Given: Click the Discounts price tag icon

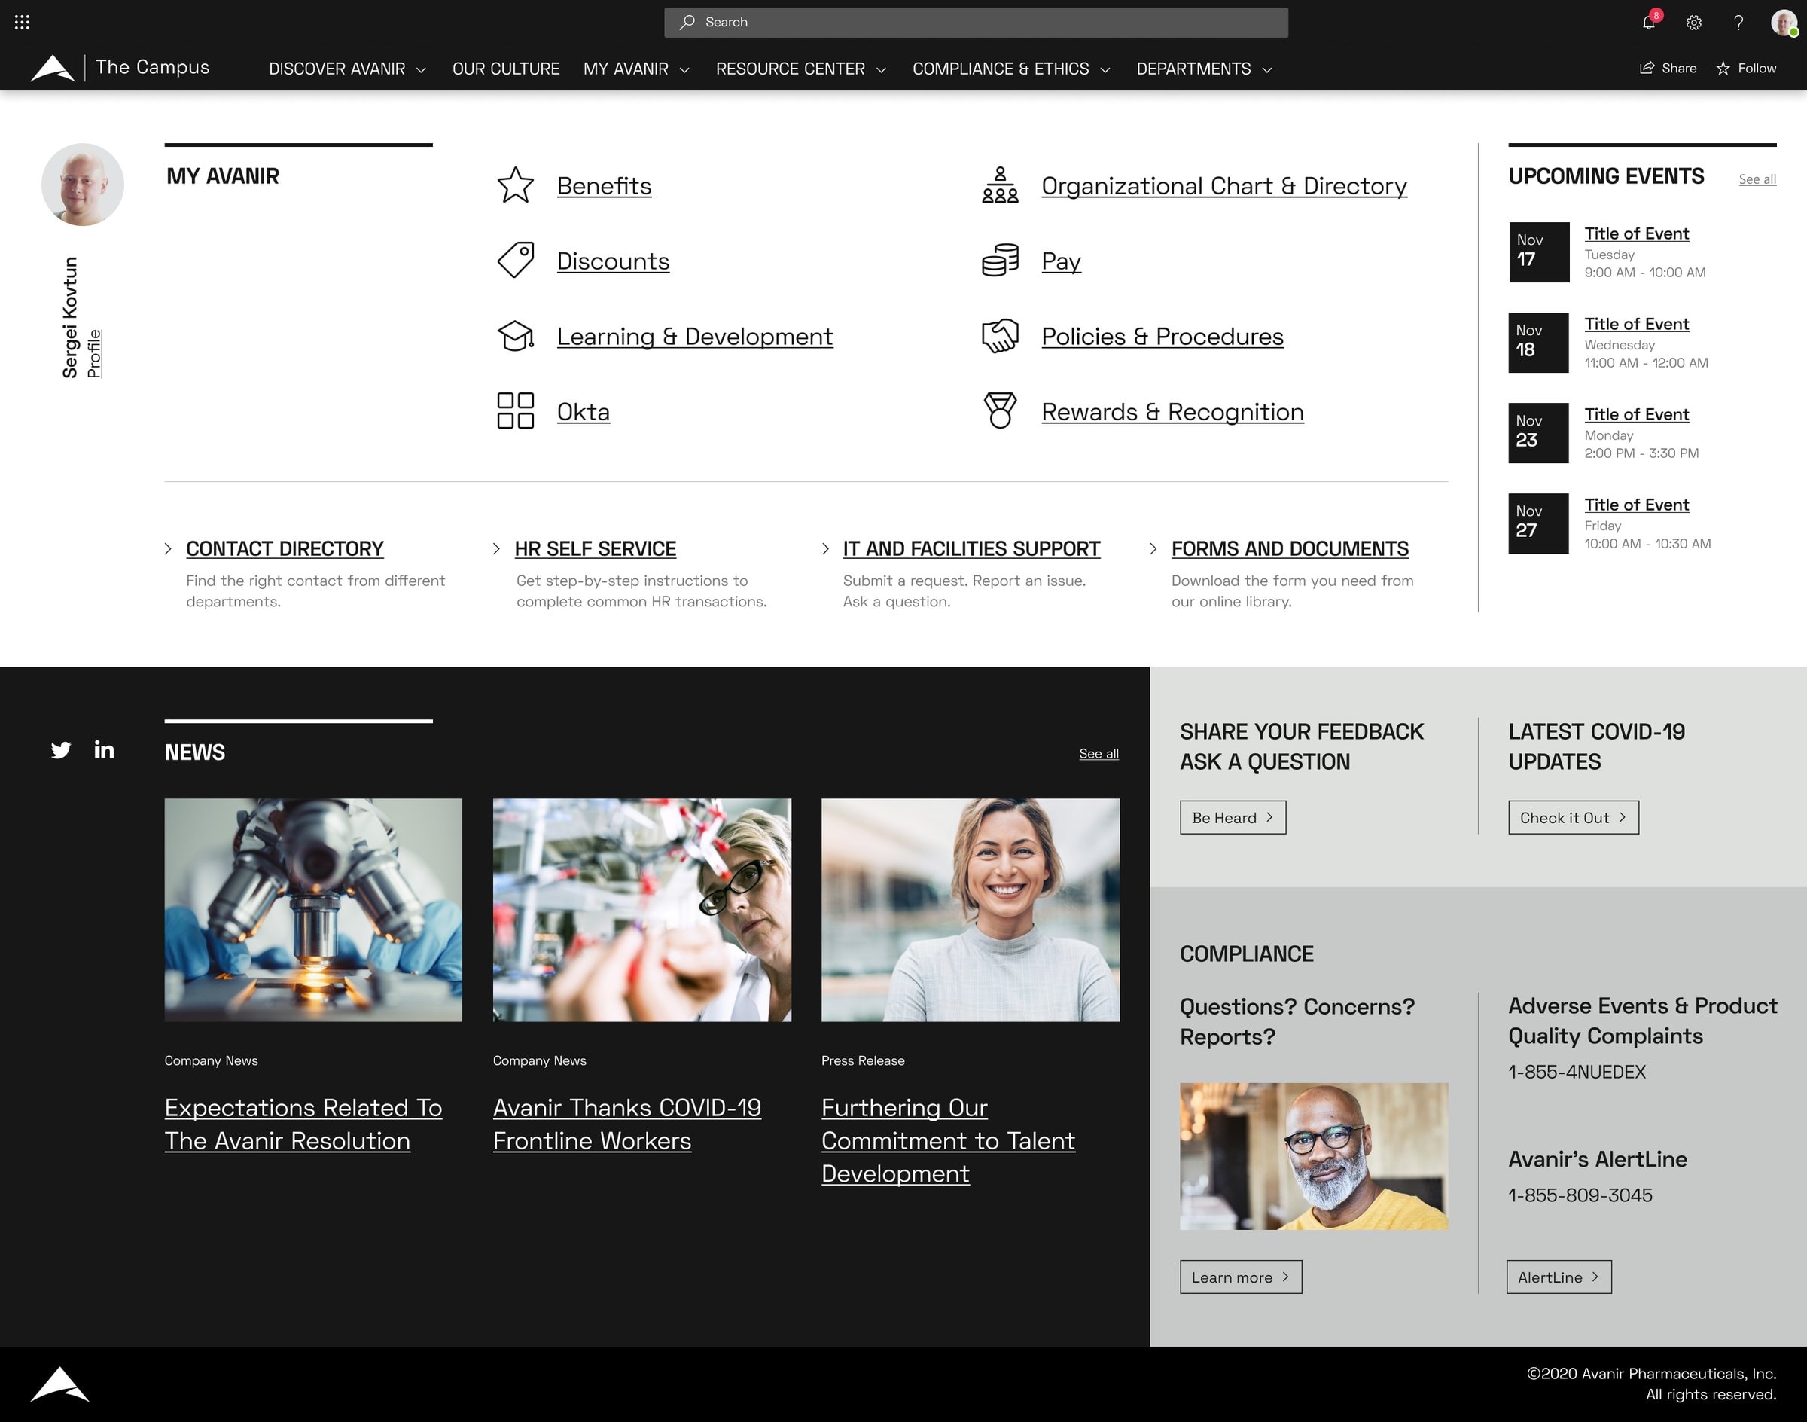Looking at the screenshot, I should tap(515, 261).
